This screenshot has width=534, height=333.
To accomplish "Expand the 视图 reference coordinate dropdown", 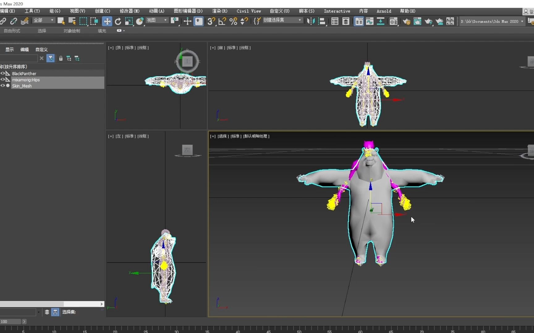I will (157, 20).
